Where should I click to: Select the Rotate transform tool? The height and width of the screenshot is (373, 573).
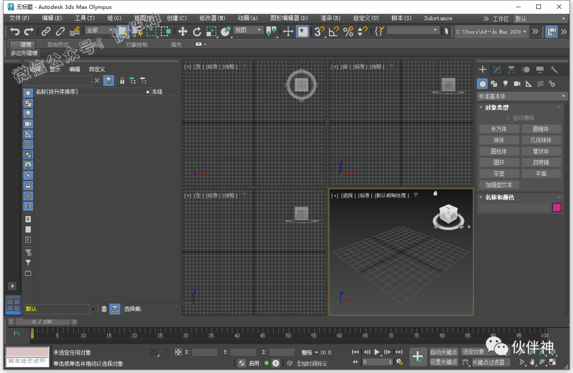click(x=197, y=32)
